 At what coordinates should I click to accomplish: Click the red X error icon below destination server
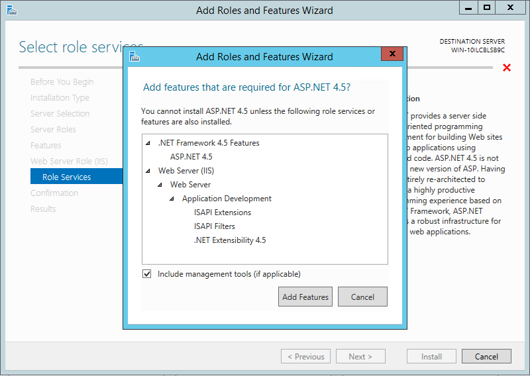(507, 68)
